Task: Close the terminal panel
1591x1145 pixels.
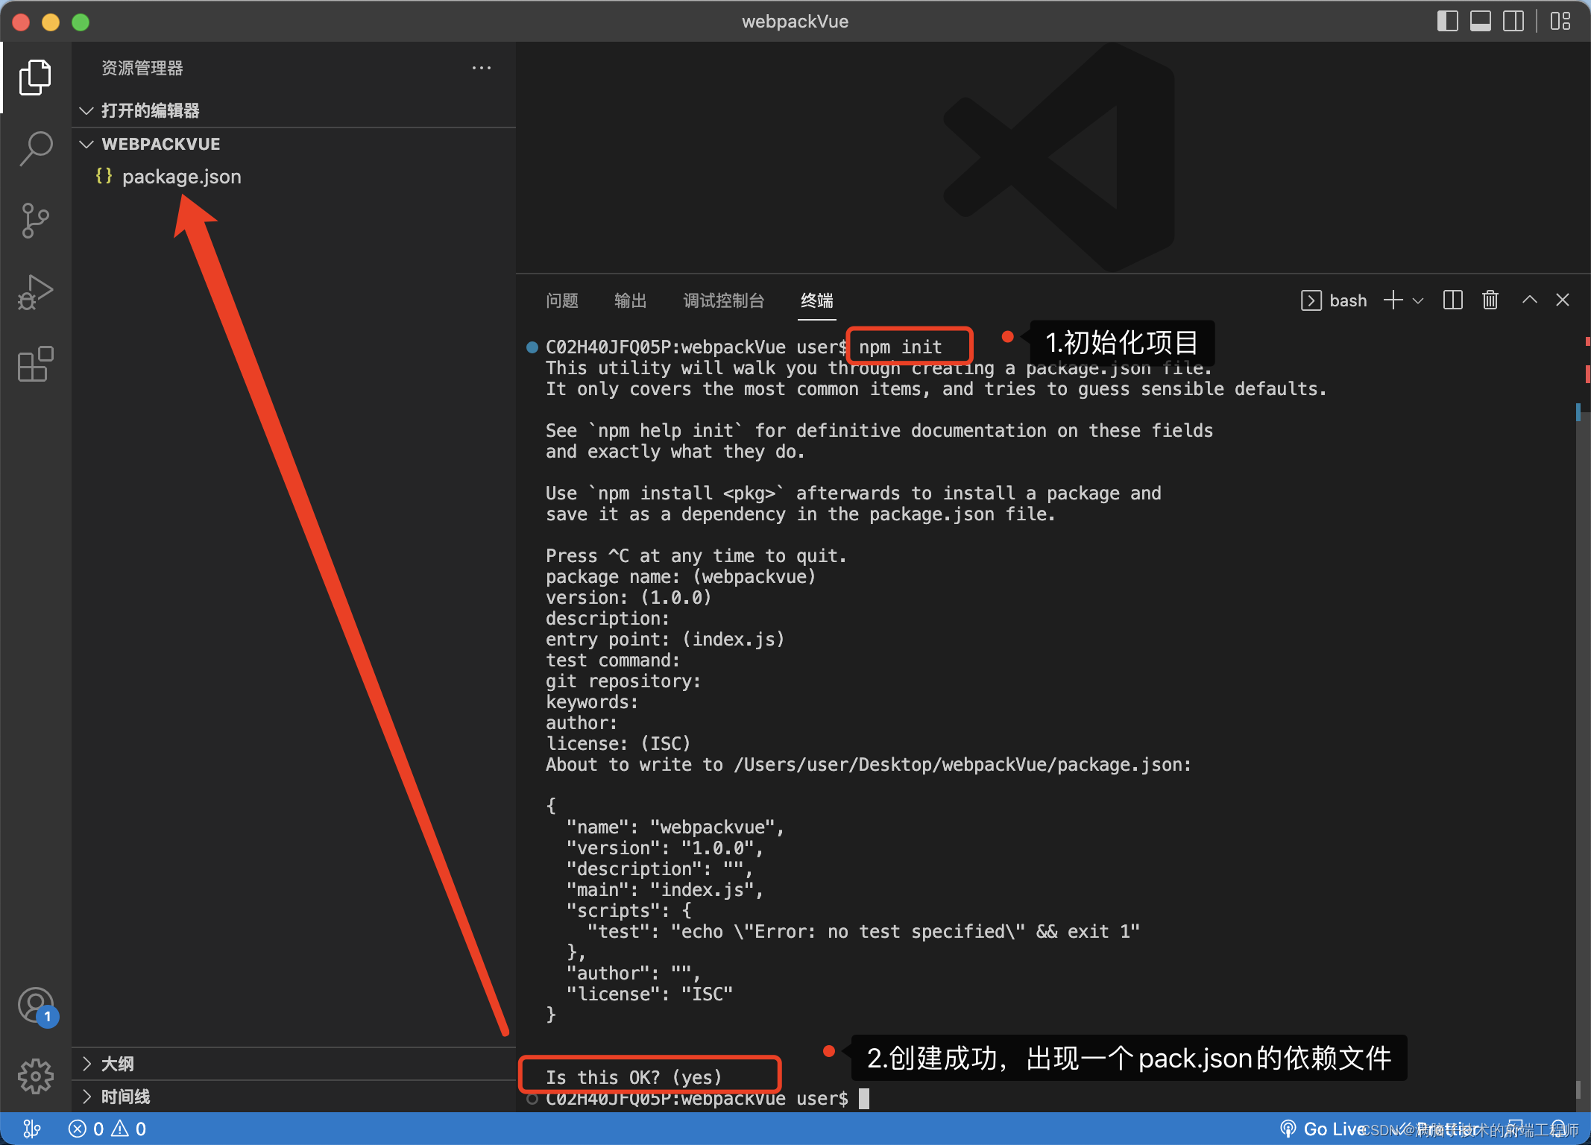Action: pyautogui.click(x=1563, y=300)
